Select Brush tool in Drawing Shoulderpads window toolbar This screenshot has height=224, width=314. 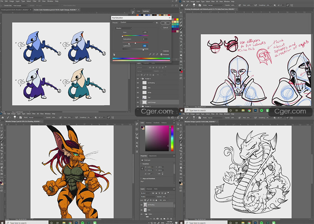181,29
